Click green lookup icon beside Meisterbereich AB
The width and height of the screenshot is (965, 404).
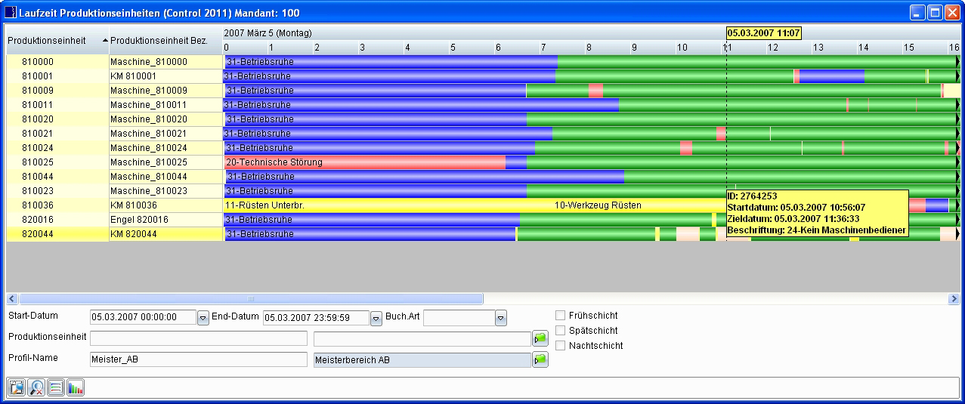[540, 360]
